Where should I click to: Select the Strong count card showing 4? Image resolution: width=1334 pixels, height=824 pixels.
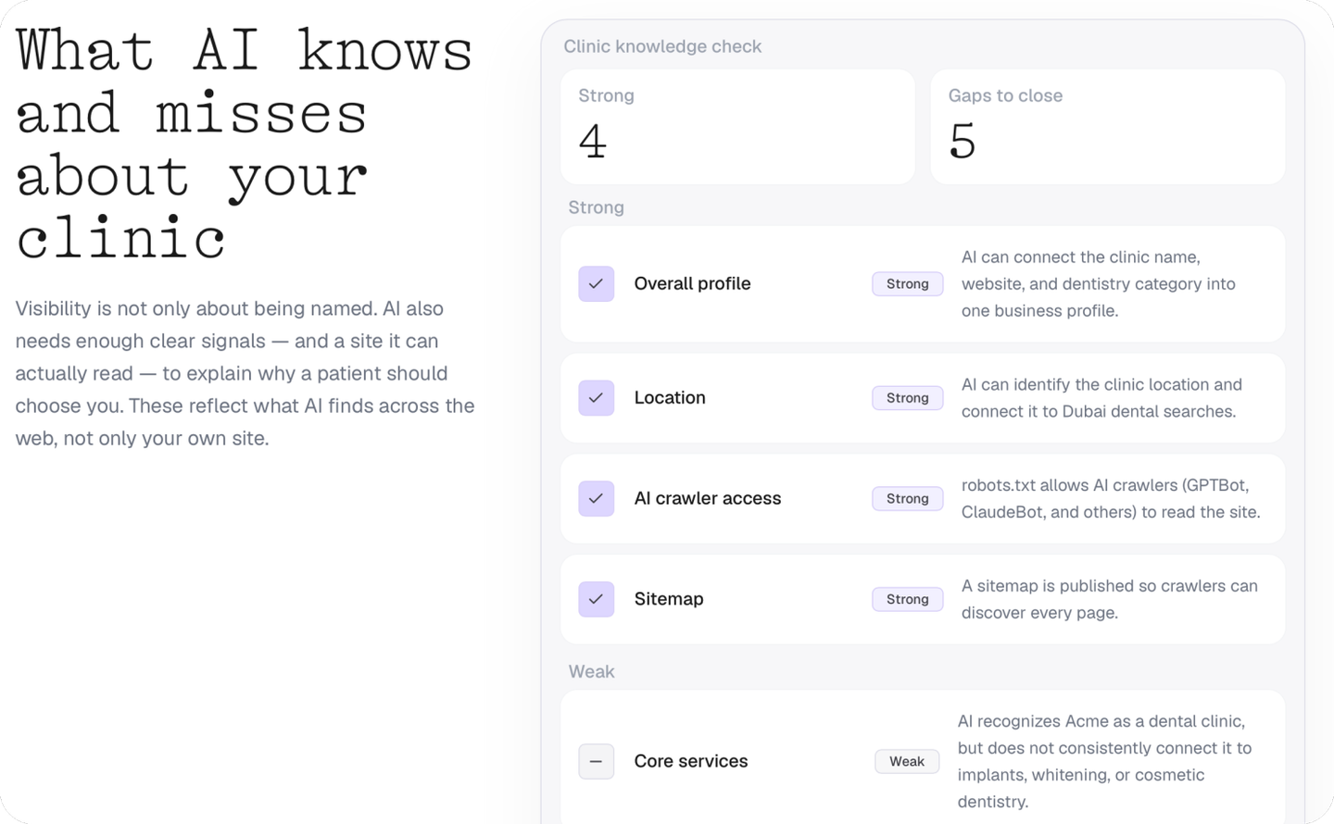click(x=737, y=127)
